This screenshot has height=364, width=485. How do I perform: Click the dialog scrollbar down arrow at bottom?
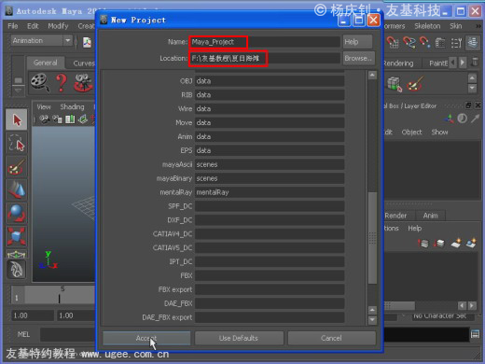tap(372, 320)
